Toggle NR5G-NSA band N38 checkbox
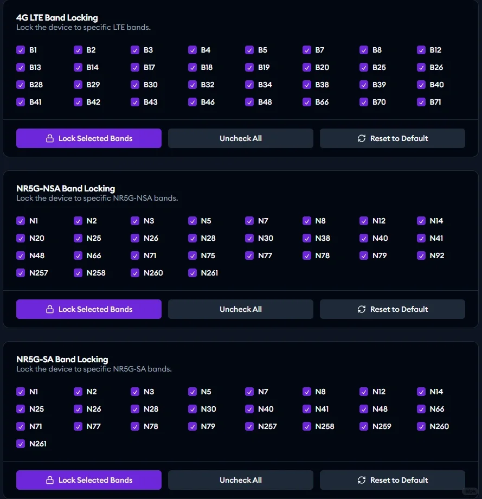Viewport: 482px width, 499px height. [x=307, y=238]
